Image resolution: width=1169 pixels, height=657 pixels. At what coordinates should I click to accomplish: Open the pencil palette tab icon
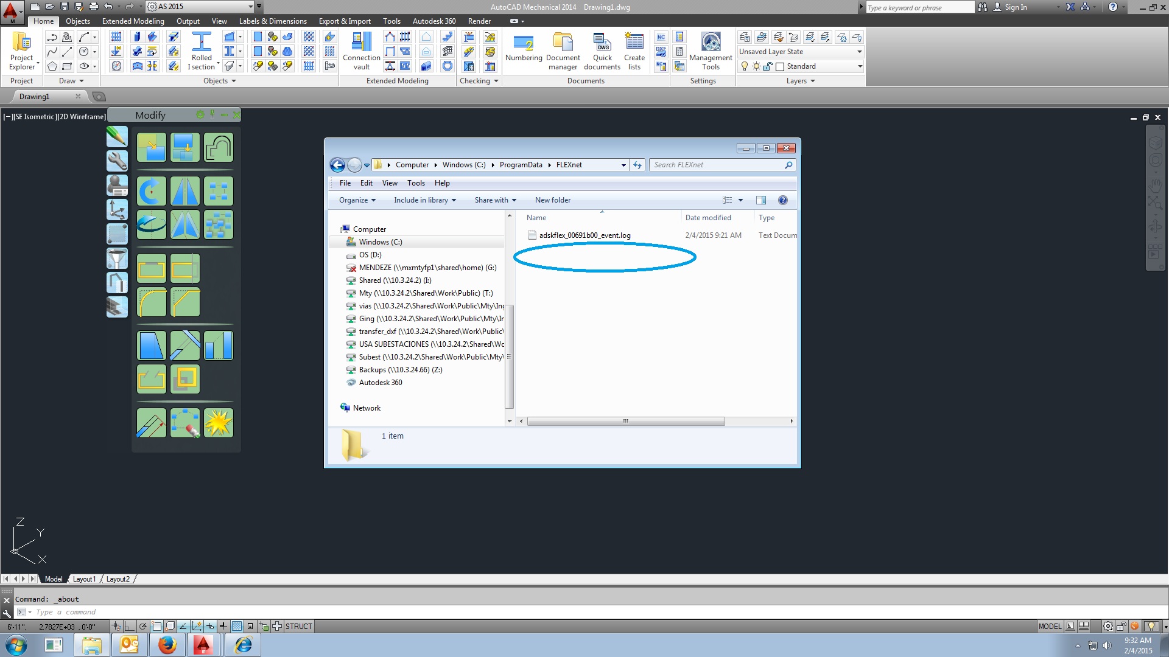(x=117, y=136)
